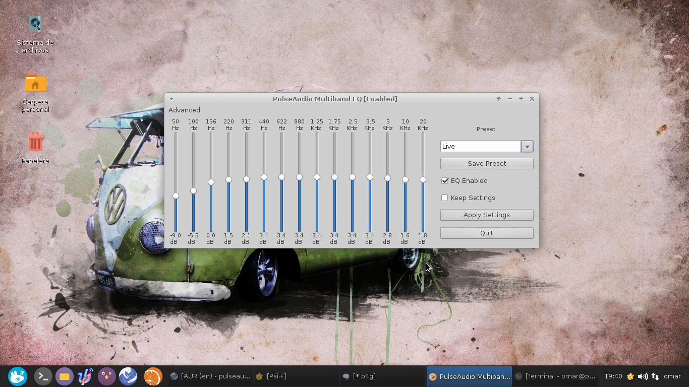Click the 1.6 dB value label
Viewport: 689px width, 387px height.
(x=405, y=239)
